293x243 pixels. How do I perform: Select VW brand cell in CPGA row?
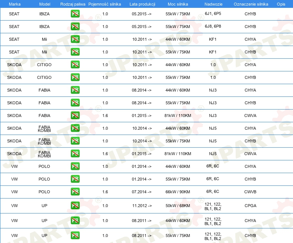pos(14,206)
